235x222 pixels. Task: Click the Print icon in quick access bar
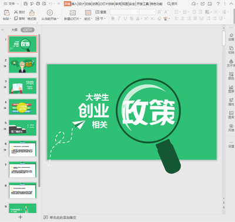click(38, 4)
